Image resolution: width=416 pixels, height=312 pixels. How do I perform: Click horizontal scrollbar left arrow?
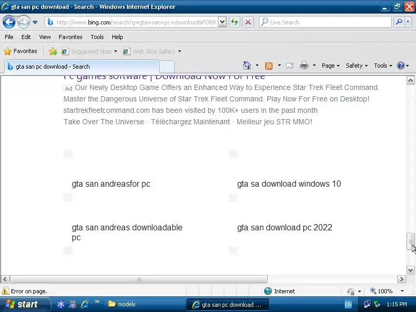pyautogui.click(x=5, y=279)
